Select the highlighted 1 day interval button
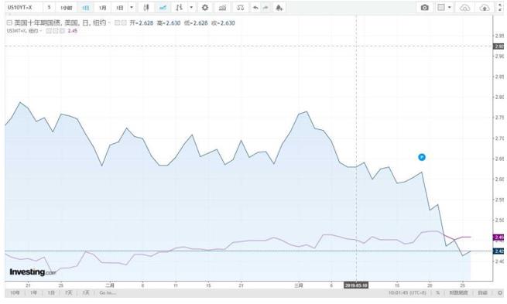The height and width of the screenshot is (304, 507). click(86, 8)
